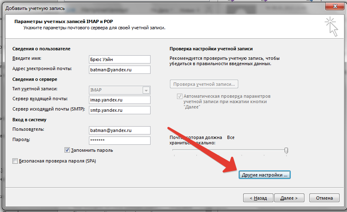Open Другие настройки button

[x=265, y=175]
